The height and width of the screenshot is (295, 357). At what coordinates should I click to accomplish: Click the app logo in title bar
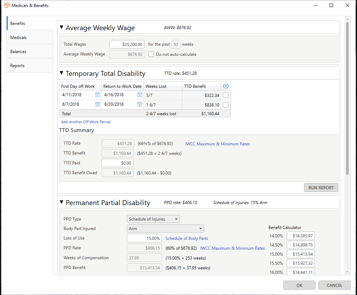point(6,6)
